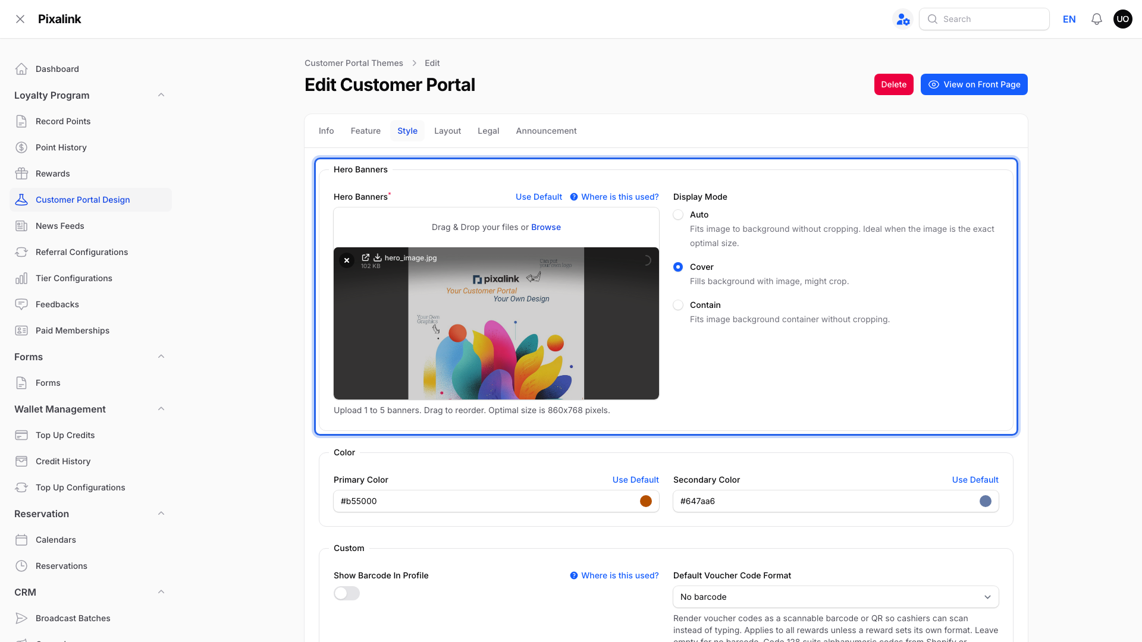1142x642 pixels.
Task: Open hero_image.jpg in a new window
Action: [366, 257]
